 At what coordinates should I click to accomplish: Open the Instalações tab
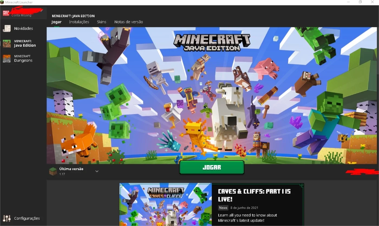(79, 22)
